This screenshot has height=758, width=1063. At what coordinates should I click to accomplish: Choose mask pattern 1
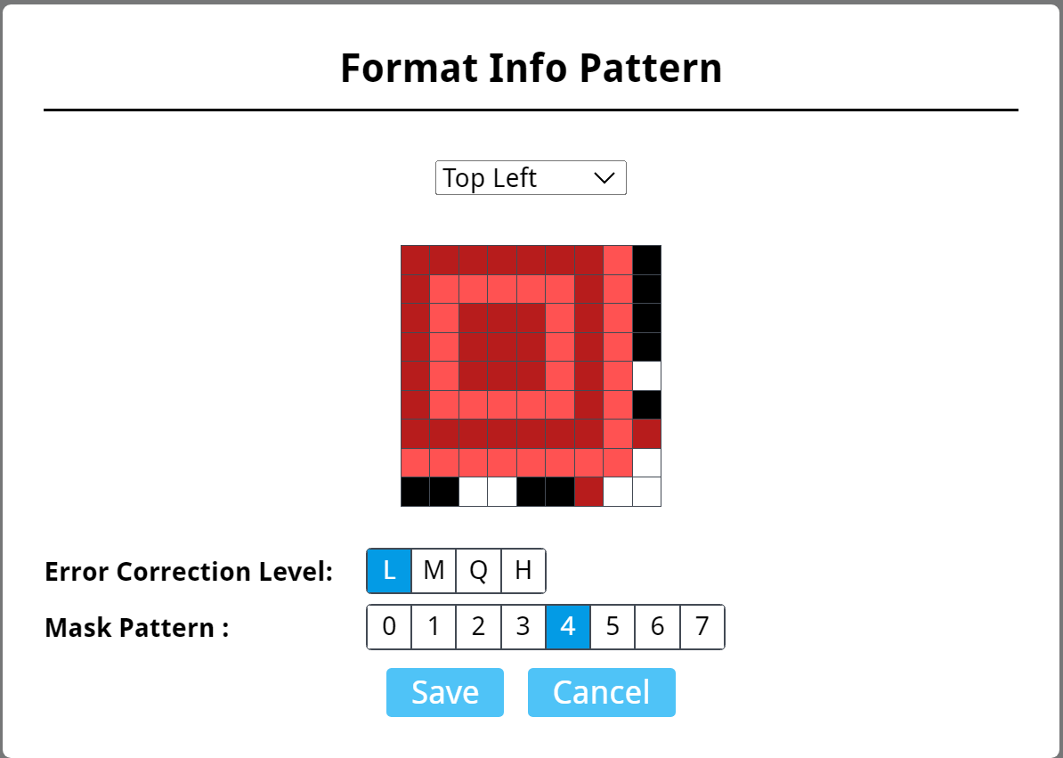point(434,627)
